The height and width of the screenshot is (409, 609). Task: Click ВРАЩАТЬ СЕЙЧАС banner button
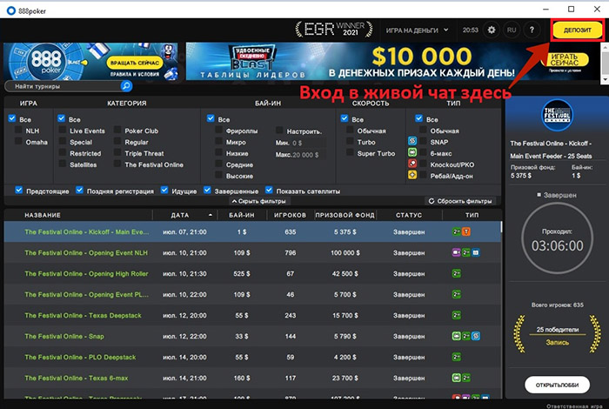[135, 63]
